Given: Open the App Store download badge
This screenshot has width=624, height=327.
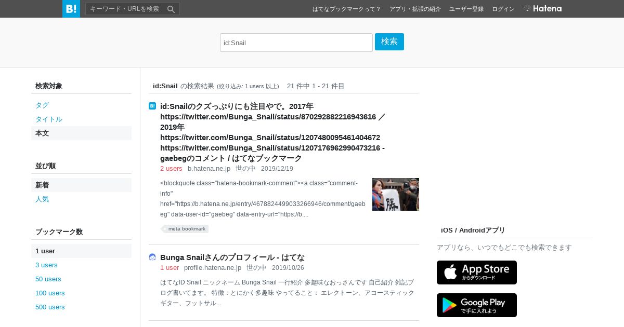Looking at the screenshot, I should point(477,272).
